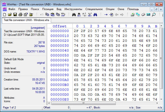This screenshot has width=165, height=112.
Task: Click the New file icon
Action: coord(4,15)
